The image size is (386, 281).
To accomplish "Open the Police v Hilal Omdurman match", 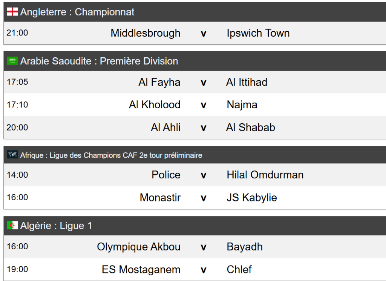I will point(204,175).
